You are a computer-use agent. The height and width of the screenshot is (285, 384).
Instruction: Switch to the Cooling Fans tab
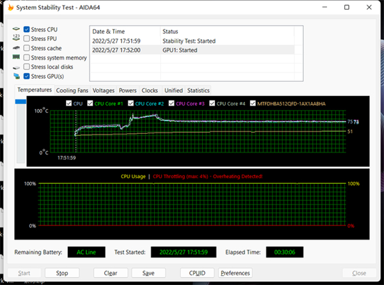(73, 90)
